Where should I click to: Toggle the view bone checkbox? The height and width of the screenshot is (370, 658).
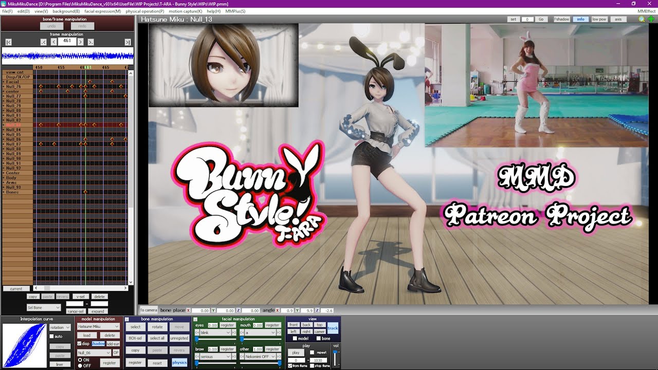click(x=318, y=339)
